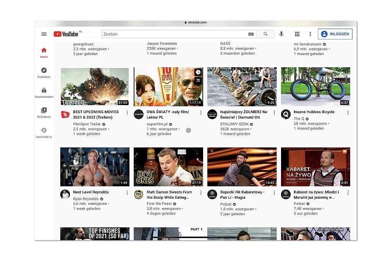Play the Next Level Reynolds thumbnail
Viewport: 391px width, 261px height.
pos(95,167)
